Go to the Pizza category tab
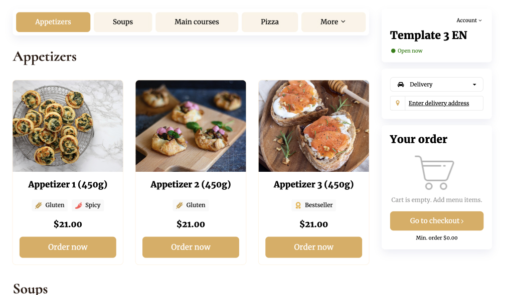The image size is (505, 295). (x=269, y=22)
